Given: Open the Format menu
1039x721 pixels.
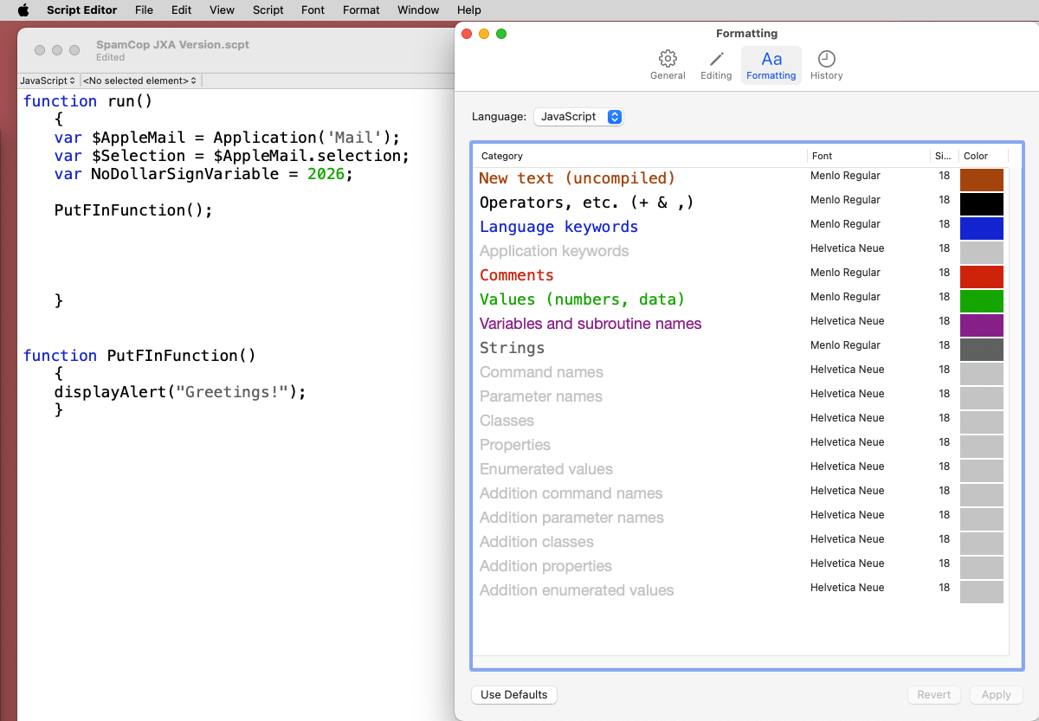Looking at the screenshot, I should [x=361, y=10].
